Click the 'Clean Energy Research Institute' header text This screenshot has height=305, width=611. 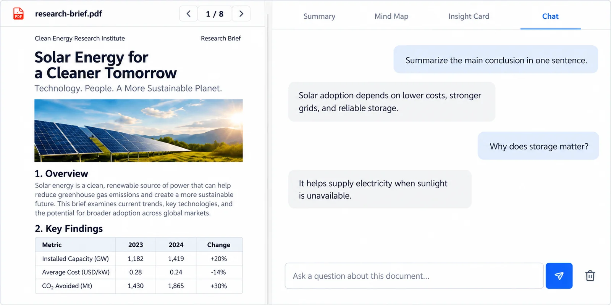tap(80, 38)
